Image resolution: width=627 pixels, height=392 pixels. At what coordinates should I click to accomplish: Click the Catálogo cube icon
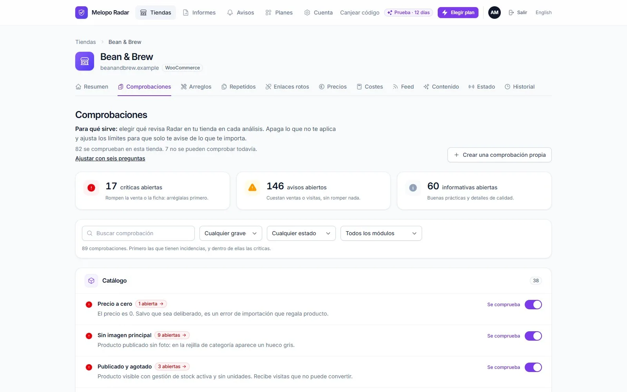tap(91, 281)
